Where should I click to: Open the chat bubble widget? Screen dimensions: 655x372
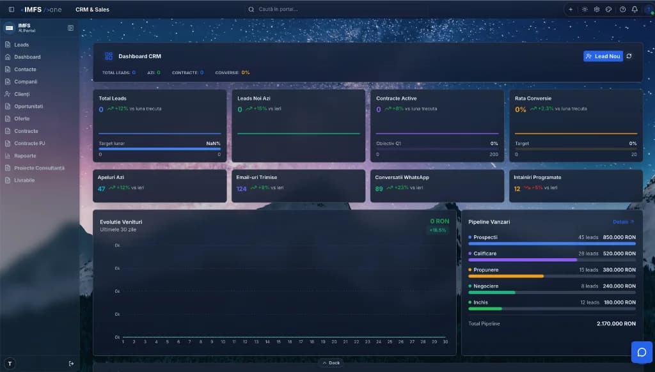pyautogui.click(x=642, y=352)
